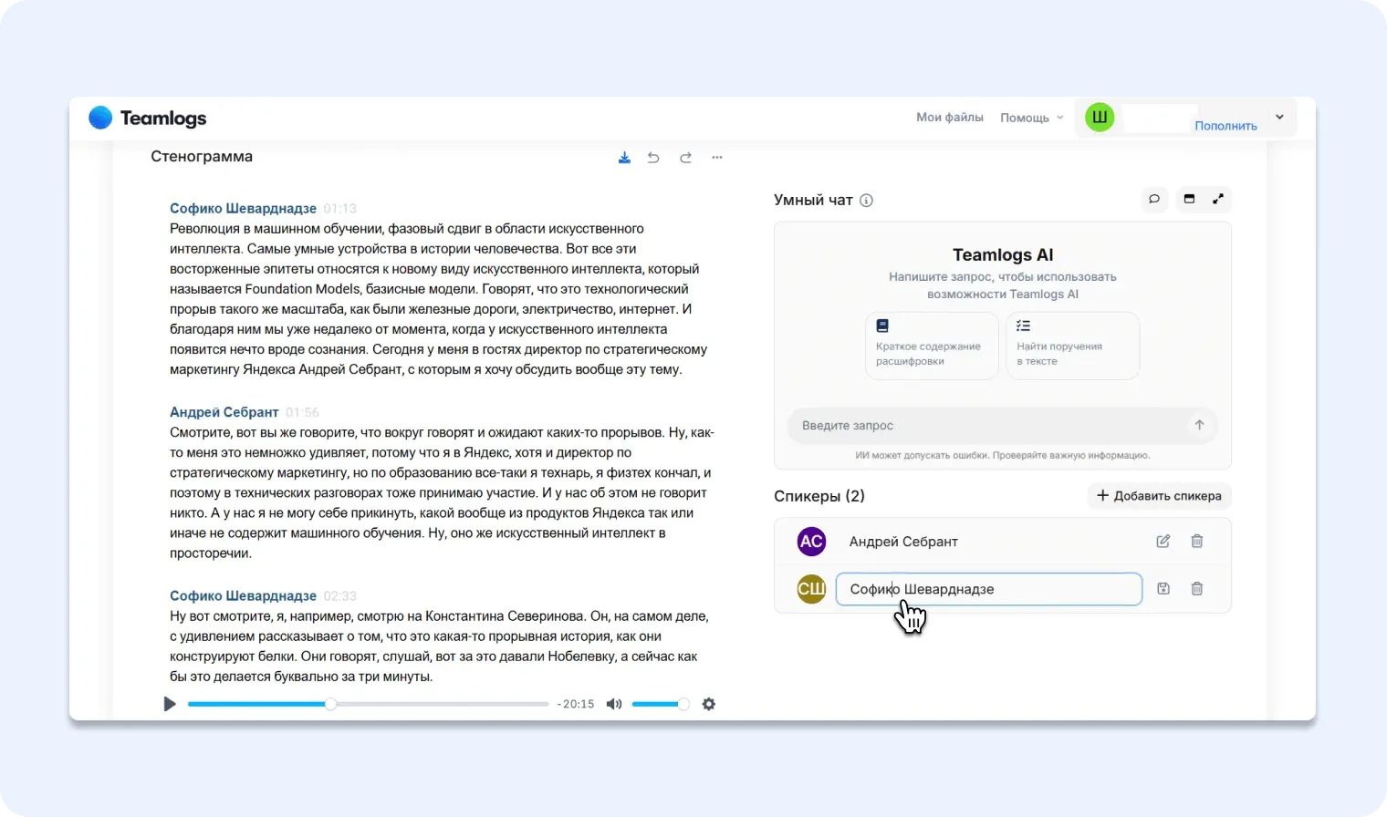Click the АС speaker avatar
Image resolution: width=1387 pixels, height=817 pixels.
[x=811, y=542]
